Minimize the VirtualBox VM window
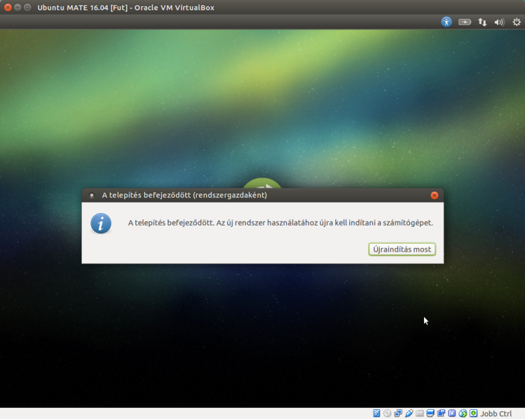Image resolution: width=525 pixels, height=419 pixels. tap(18, 7)
